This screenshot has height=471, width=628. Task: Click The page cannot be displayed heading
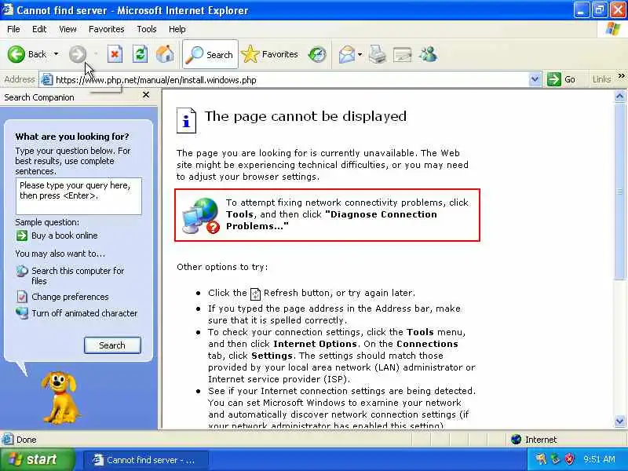click(x=305, y=116)
